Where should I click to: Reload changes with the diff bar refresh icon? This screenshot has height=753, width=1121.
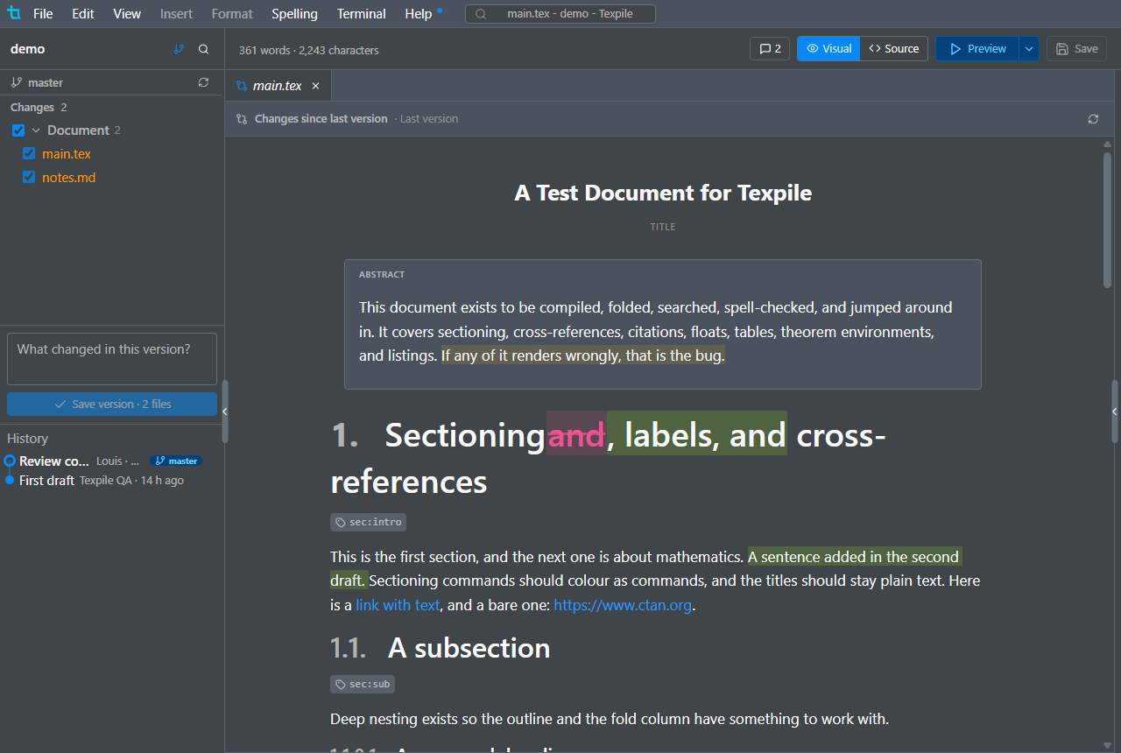[1093, 119]
